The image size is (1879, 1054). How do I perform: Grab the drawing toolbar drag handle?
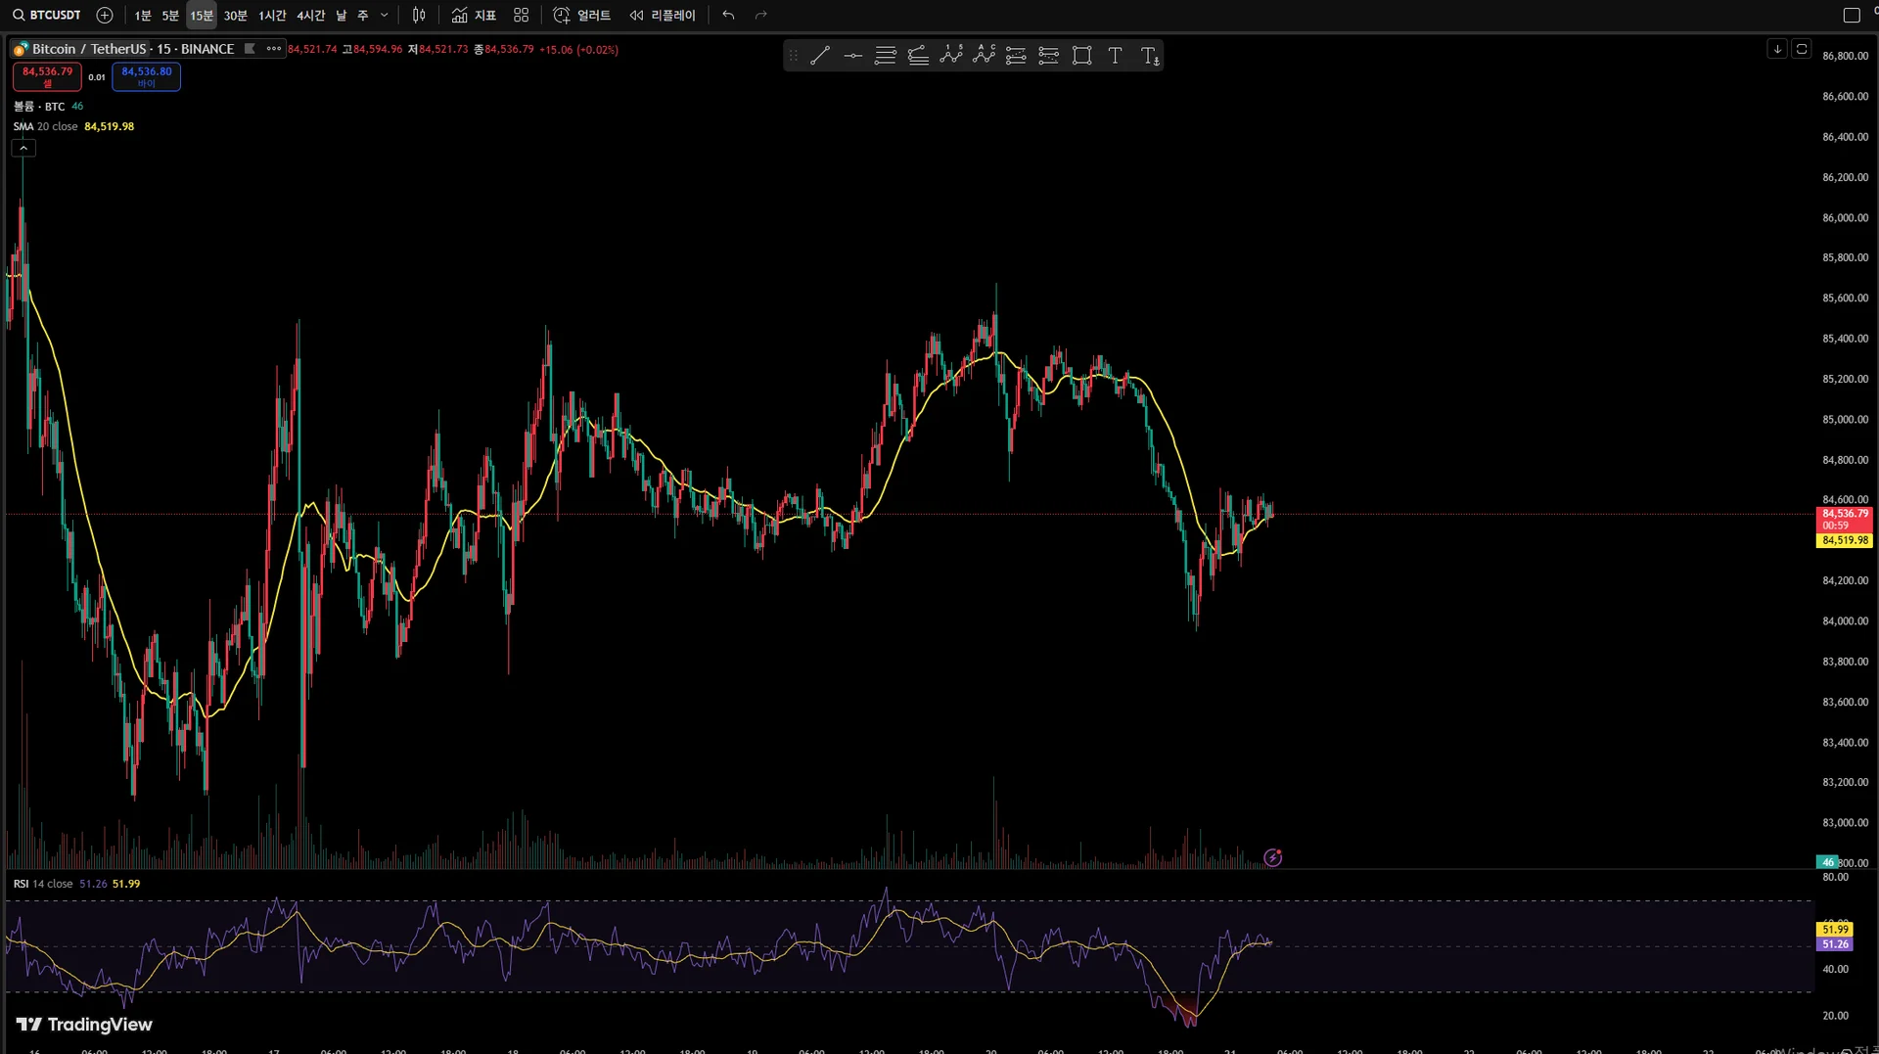[794, 56]
